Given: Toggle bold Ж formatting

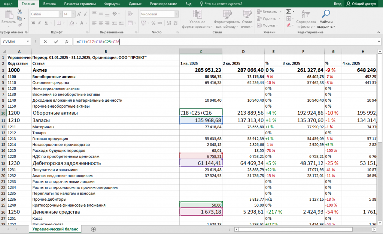Looking at the screenshot, I should 33,23.
